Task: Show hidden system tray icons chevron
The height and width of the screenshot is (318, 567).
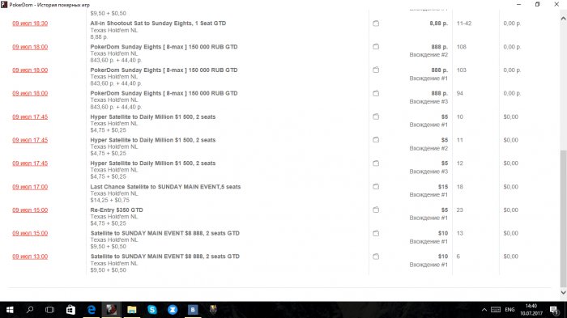Action: coord(484,310)
